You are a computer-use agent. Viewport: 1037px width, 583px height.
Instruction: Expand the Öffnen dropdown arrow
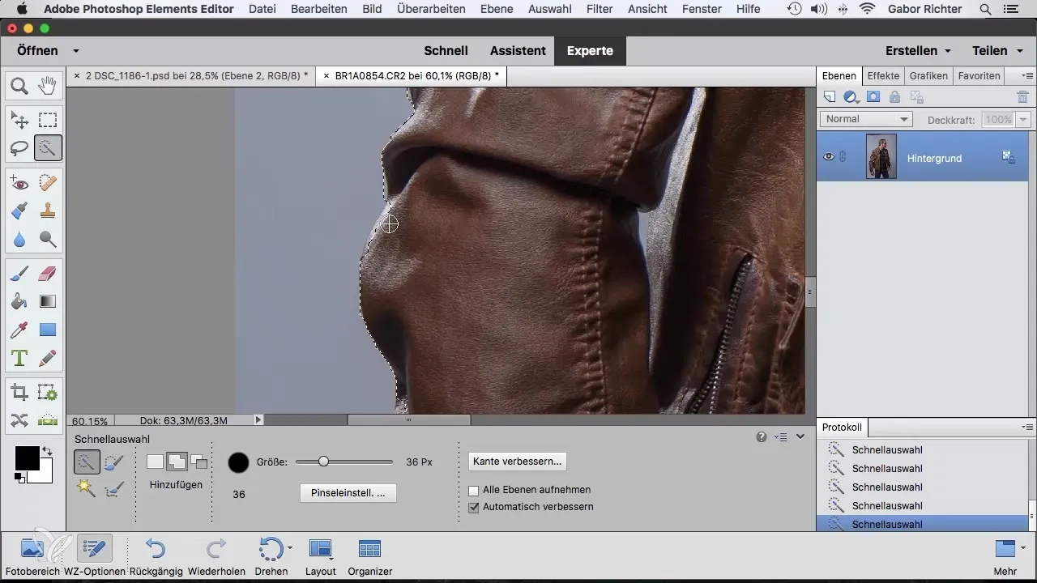[x=75, y=50]
